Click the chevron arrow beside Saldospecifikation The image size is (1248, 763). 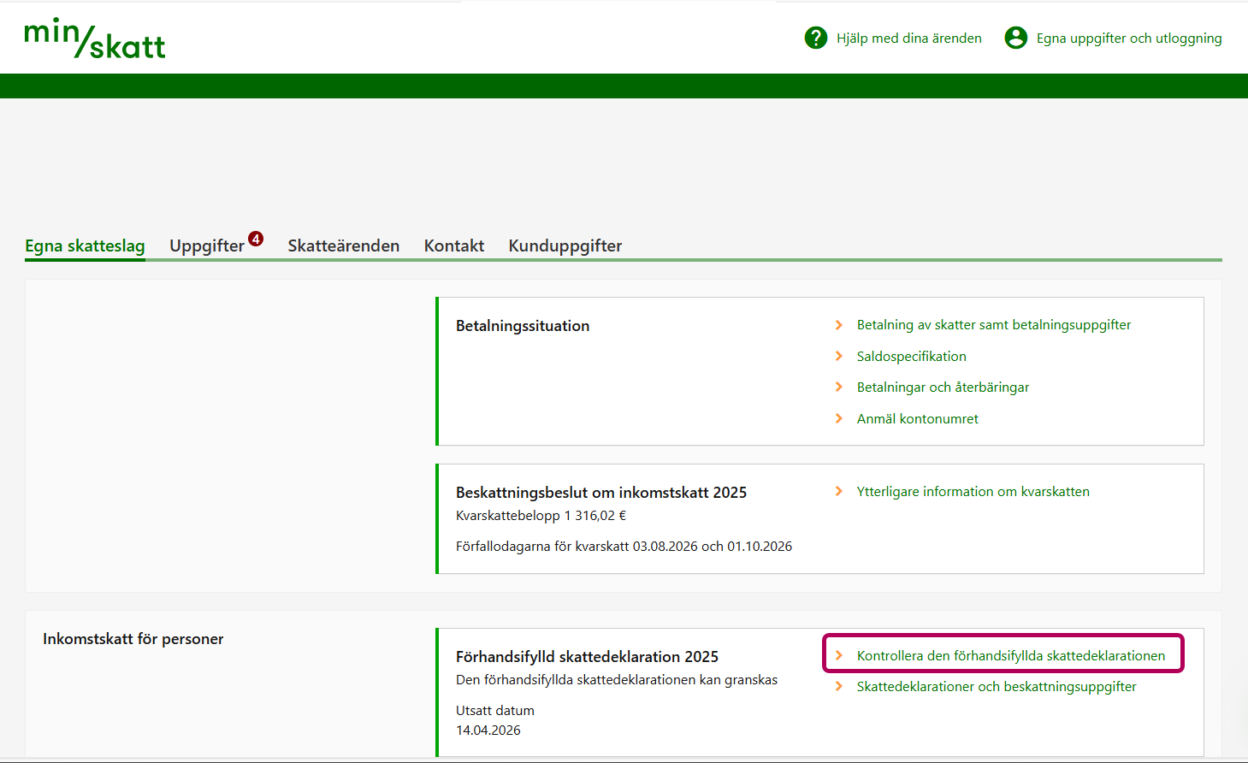pyautogui.click(x=839, y=356)
